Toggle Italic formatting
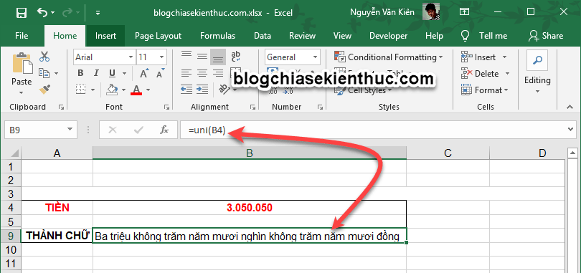 pyautogui.click(x=96, y=73)
